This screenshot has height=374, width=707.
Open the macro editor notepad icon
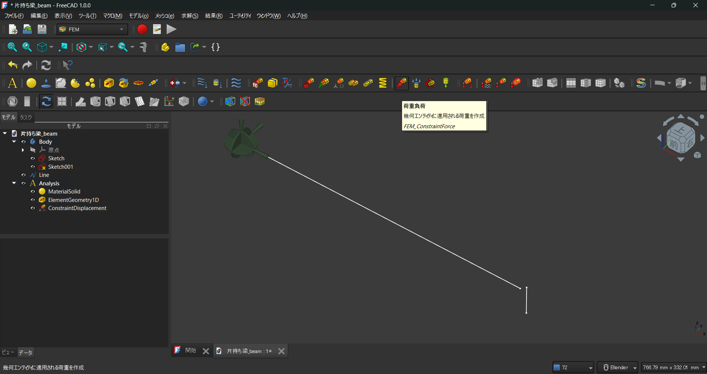[x=157, y=29]
